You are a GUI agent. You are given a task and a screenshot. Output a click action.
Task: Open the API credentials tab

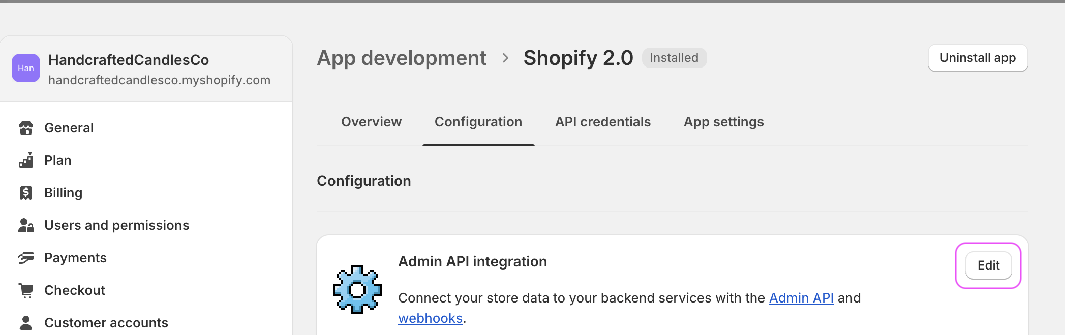(x=602, y=122)
